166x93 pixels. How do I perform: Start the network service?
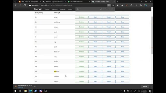click(x=95, y=76)
